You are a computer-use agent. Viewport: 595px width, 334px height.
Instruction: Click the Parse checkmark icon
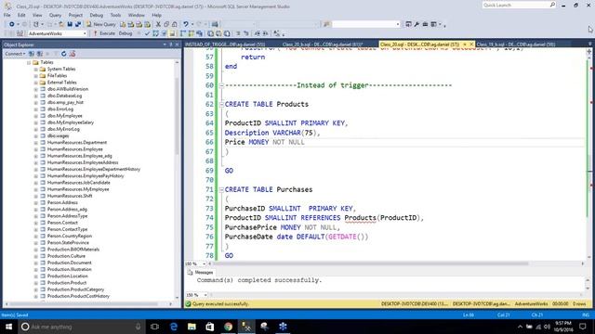point(147,33)
